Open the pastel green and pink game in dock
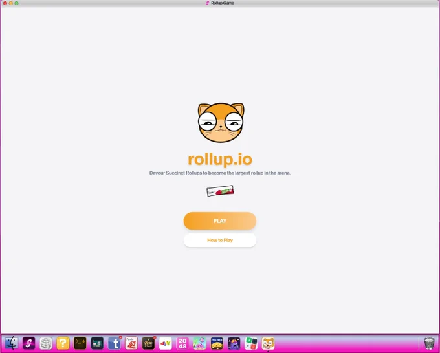Viewport: 440px width, 353px height. tap(199, 343)
